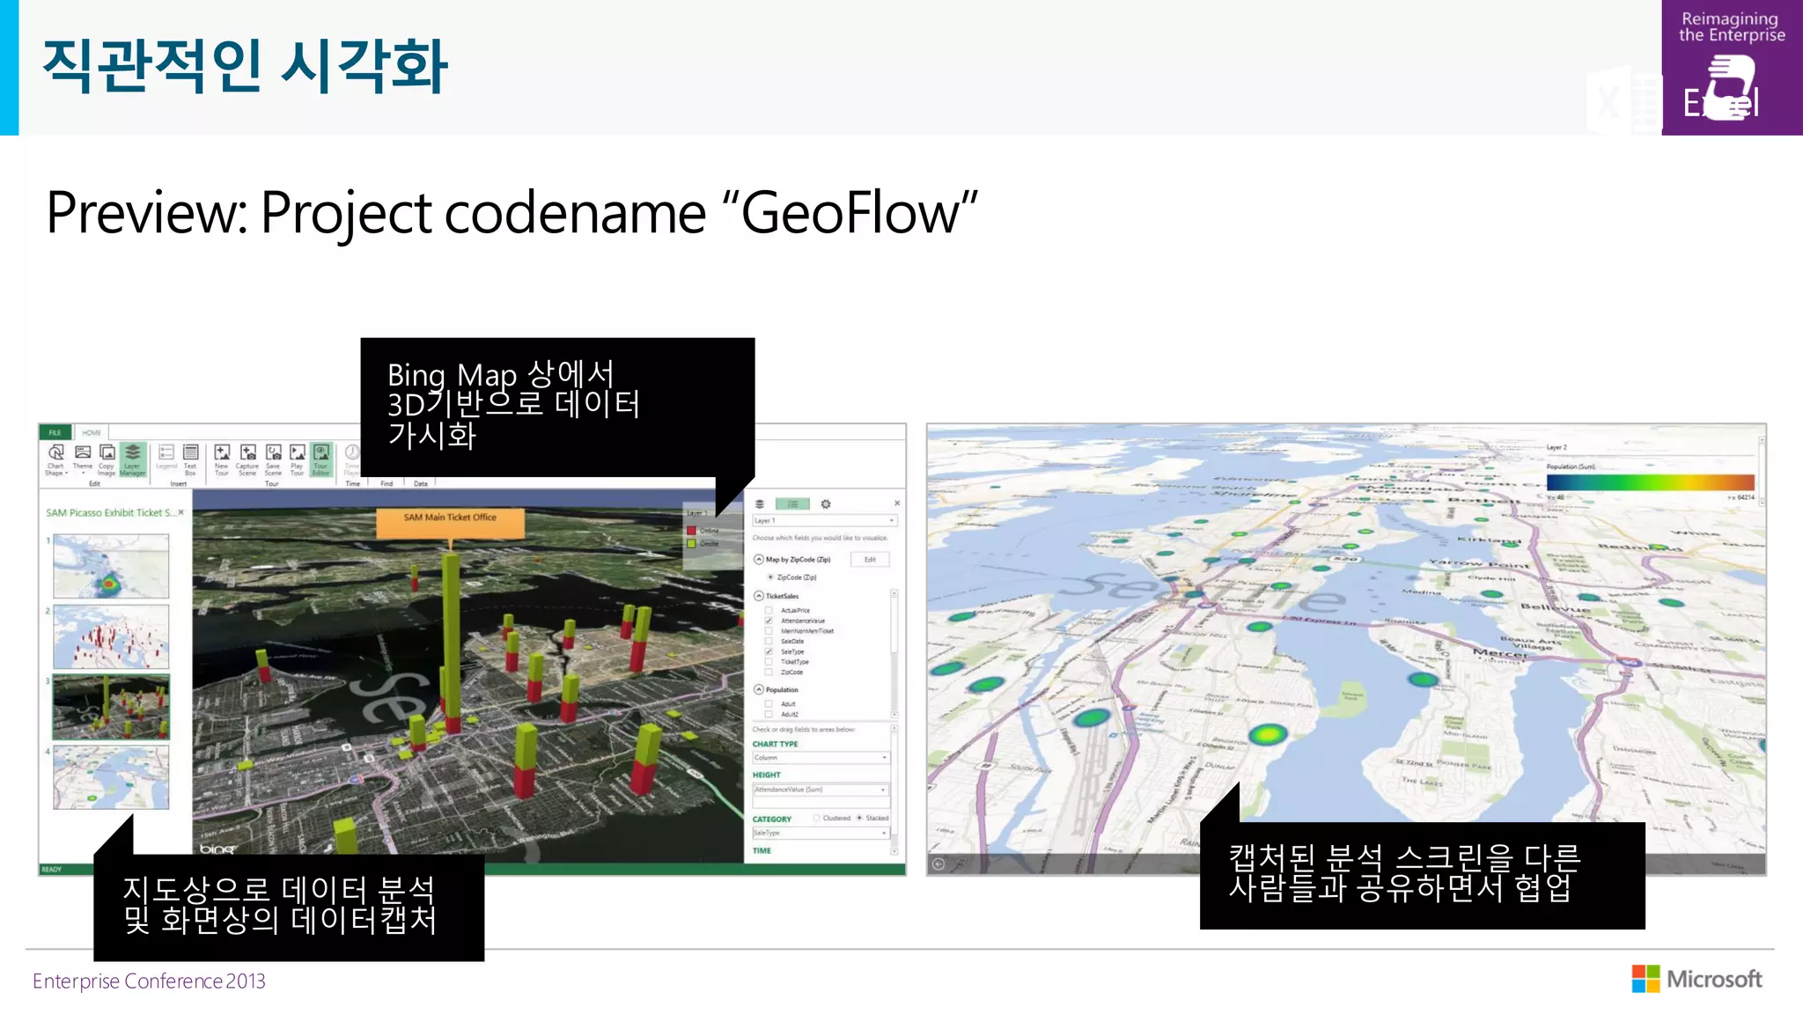Screen dimensions: 1803x1014
Task: Open the Find ribbon group
Action: [386, 483]
